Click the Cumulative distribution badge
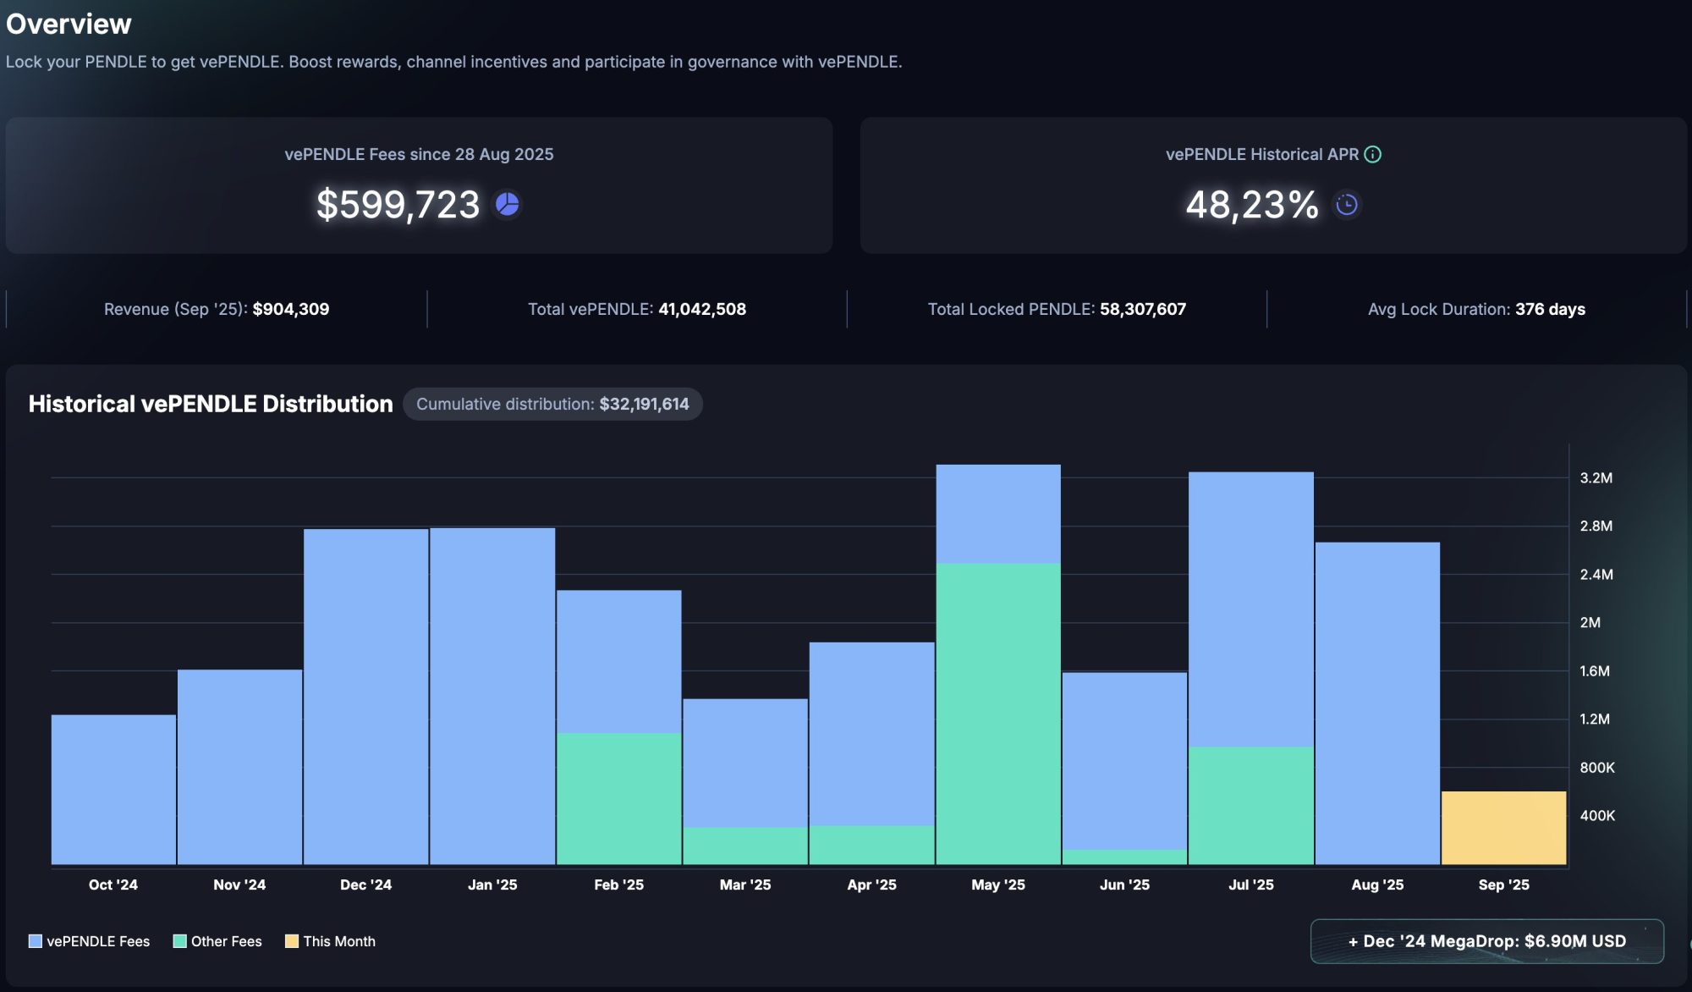 pyautogui.click(x=552, y=404)
